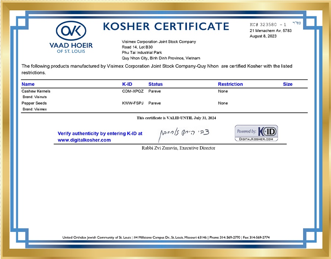Click the Powered by K-ID DigitalKosher badge
This screenshot has width=331, height=259.
click(256, 133)
